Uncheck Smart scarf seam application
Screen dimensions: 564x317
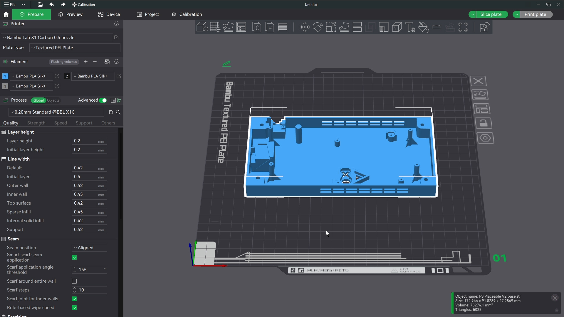[74, 257]
